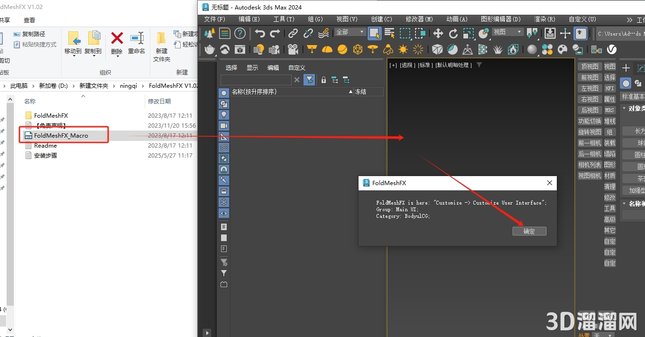Click in the Scene Explorer search field
The height and width of the screenshot is (337, 645).
pos(256,80)
